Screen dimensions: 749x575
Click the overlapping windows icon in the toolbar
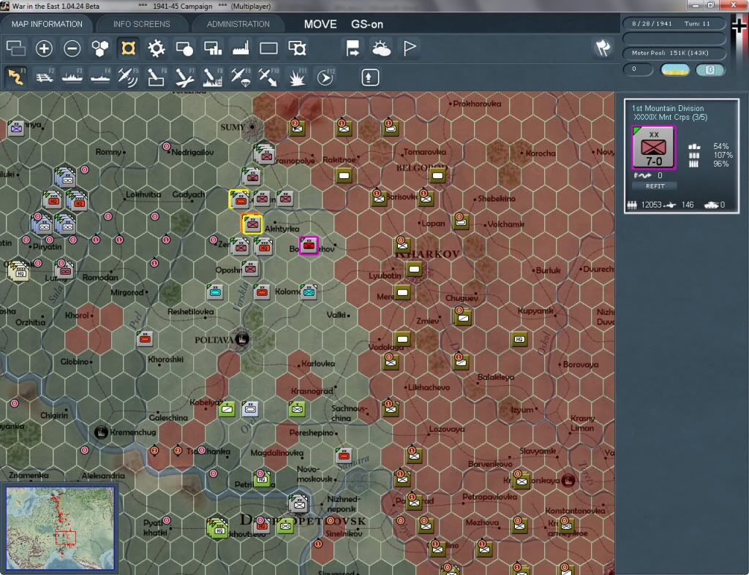click(x=16, y=48)
